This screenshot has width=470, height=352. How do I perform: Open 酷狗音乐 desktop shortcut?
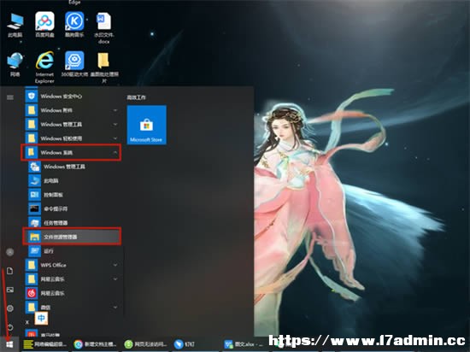tap(74, 25)
